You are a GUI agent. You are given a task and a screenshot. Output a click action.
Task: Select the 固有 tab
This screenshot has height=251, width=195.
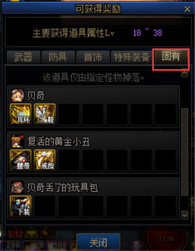click(x=171, y=57)
